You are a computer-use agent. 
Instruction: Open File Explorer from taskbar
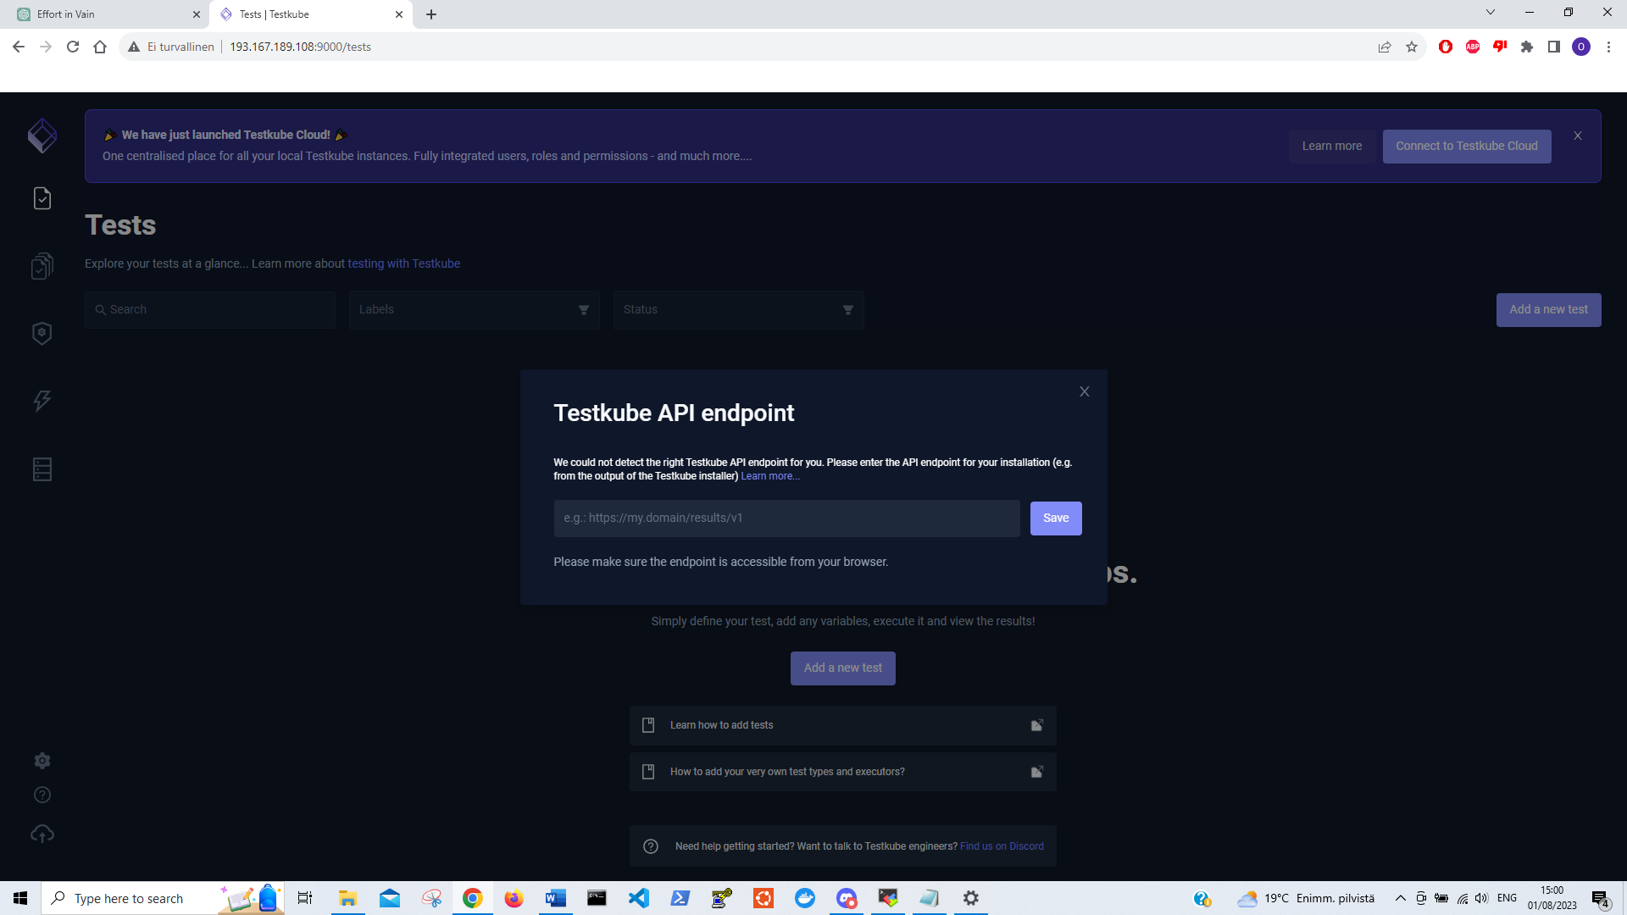[x=347, y=898]
